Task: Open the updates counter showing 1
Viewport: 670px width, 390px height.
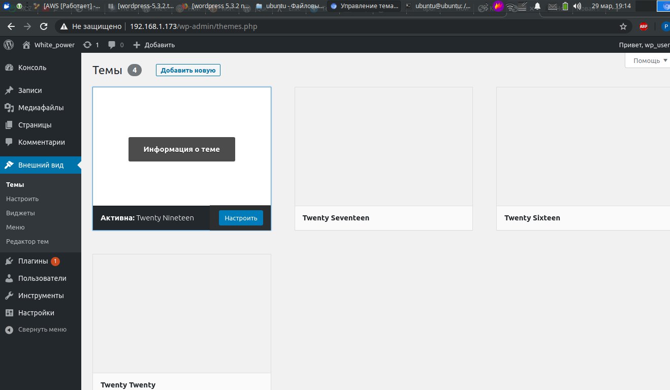Action: 91,45
